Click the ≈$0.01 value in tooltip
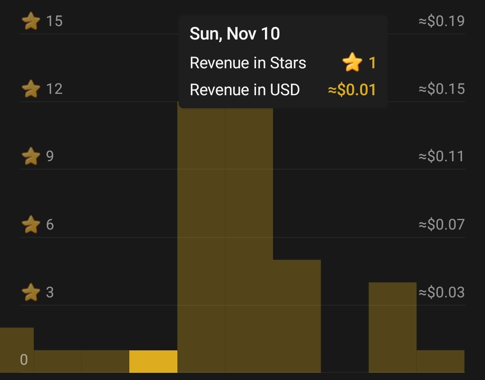The image size is (485, 380). pos(352,90)
